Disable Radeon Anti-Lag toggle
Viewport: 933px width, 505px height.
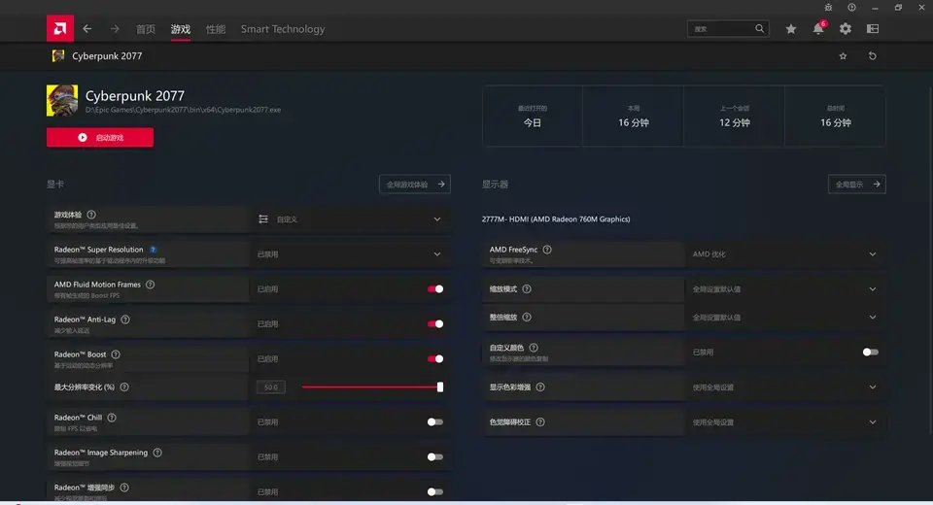[435, 324]
